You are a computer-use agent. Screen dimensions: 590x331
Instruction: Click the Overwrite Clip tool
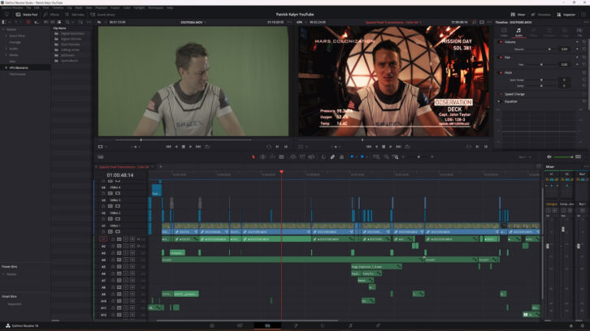pos(302,157)
